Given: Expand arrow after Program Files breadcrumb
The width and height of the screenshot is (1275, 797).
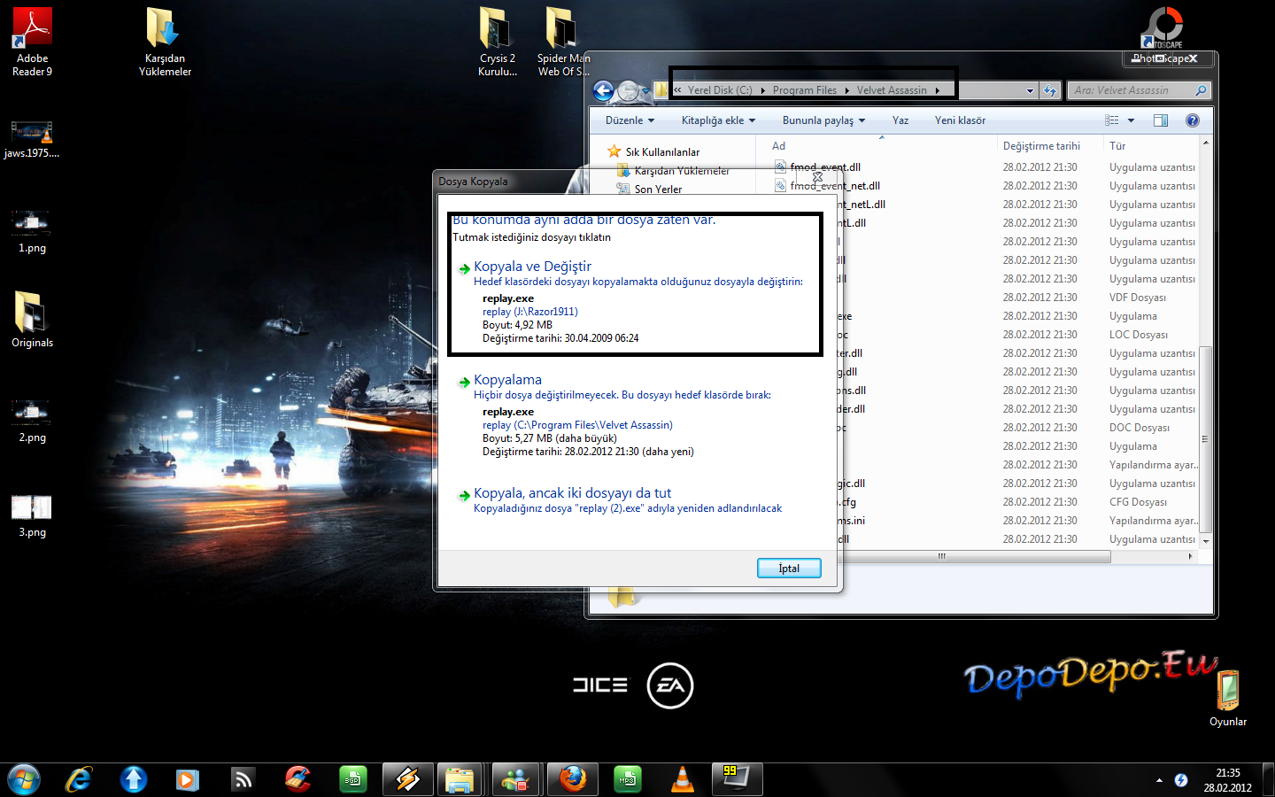Looking at the screenshot, I should coord(846,90).
